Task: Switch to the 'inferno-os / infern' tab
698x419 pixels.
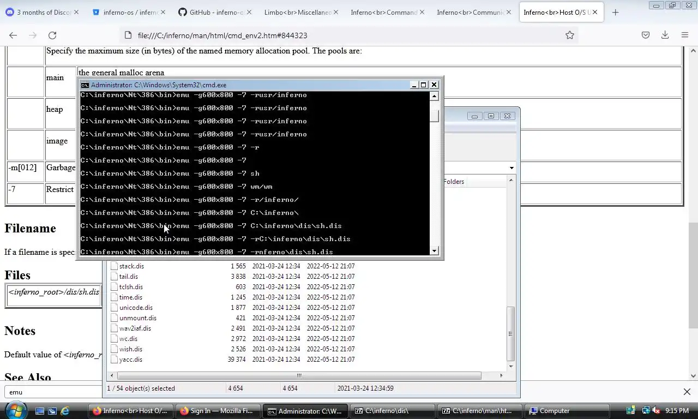Action: coord(129,12)
